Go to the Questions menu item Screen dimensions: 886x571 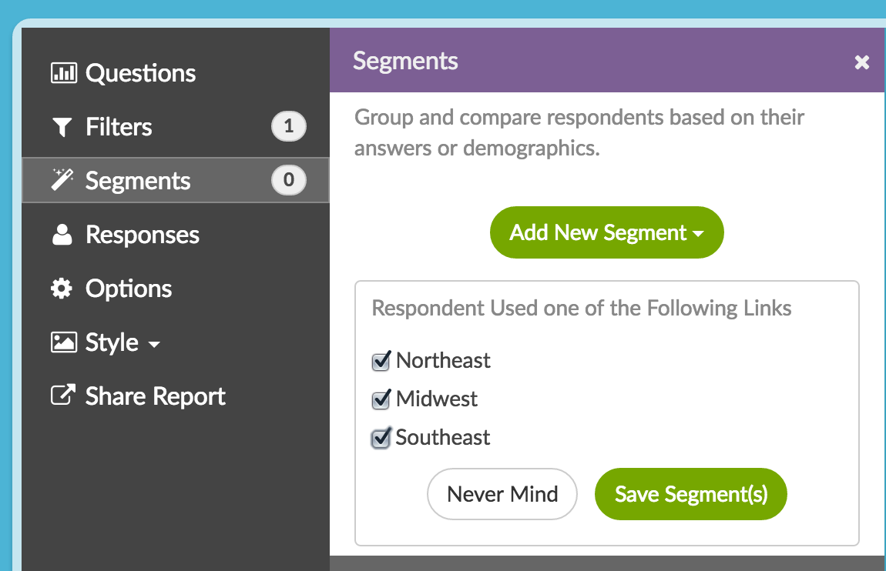point(141,73)
